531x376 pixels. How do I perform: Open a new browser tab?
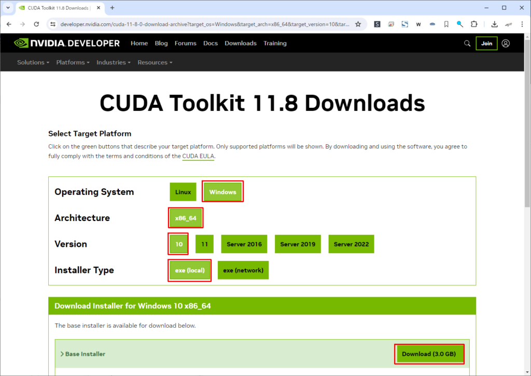[112, 7]
